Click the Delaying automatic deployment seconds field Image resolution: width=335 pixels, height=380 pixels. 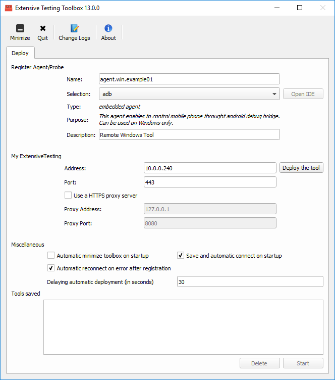[250, 281]
